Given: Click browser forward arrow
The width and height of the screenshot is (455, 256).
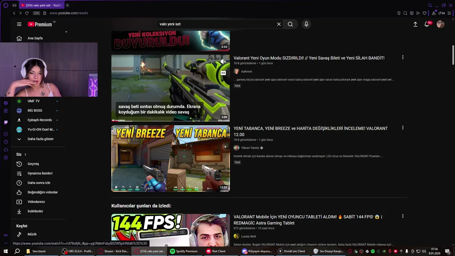Looking at the screenshot, I should click(x=20, y=13).
